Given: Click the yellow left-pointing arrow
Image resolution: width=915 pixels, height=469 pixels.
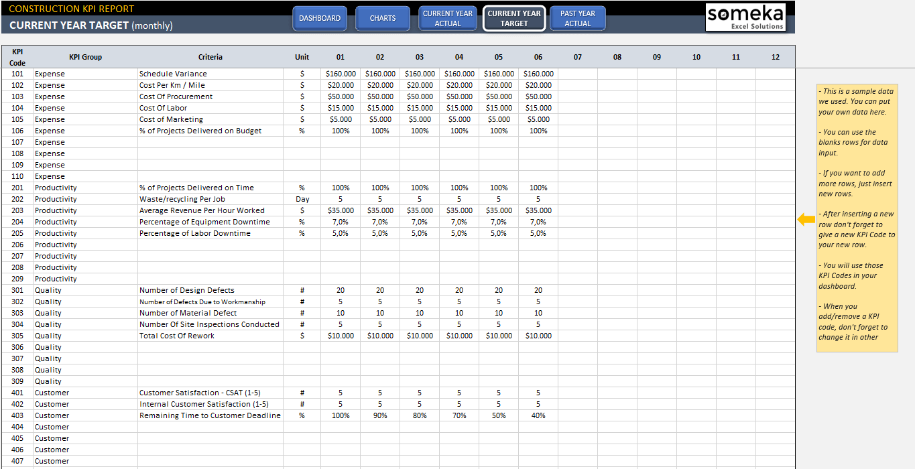Looking at the screenshot, I should [806, 219].
